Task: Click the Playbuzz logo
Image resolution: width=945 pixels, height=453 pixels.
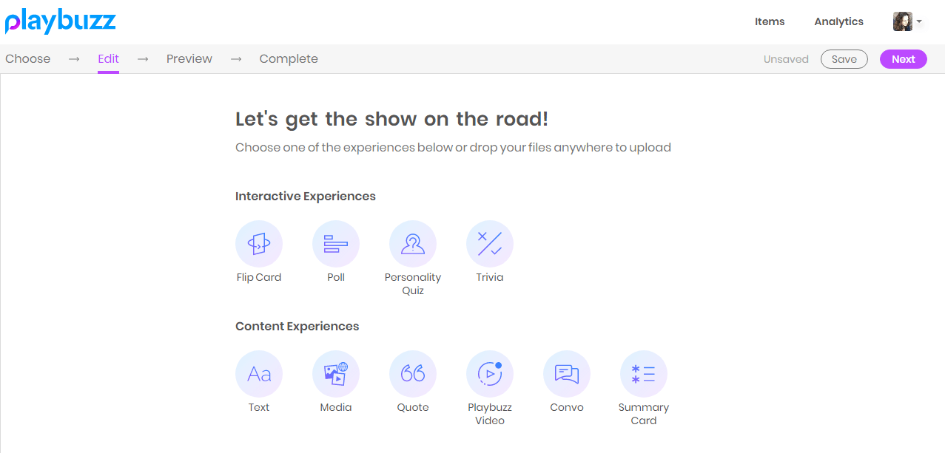Action: point(60,21)
